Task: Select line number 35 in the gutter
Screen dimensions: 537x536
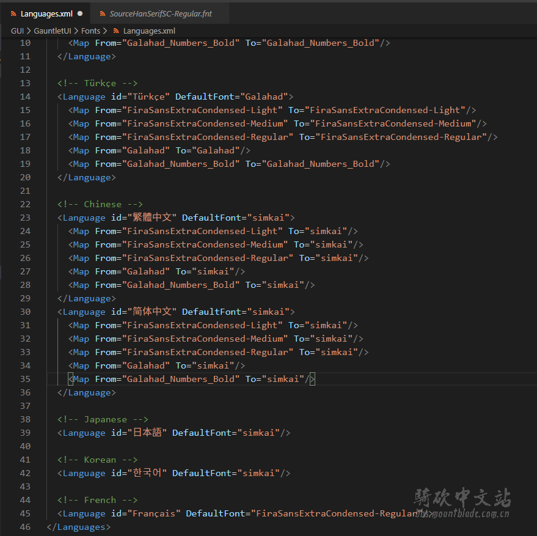Action: click(x=25, y=379)
